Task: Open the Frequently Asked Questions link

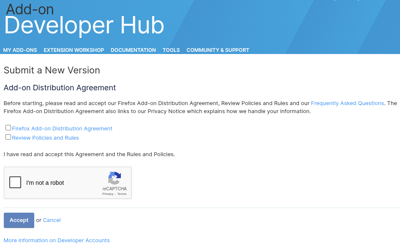Action: pyautogui.click(x=347, y=103)
